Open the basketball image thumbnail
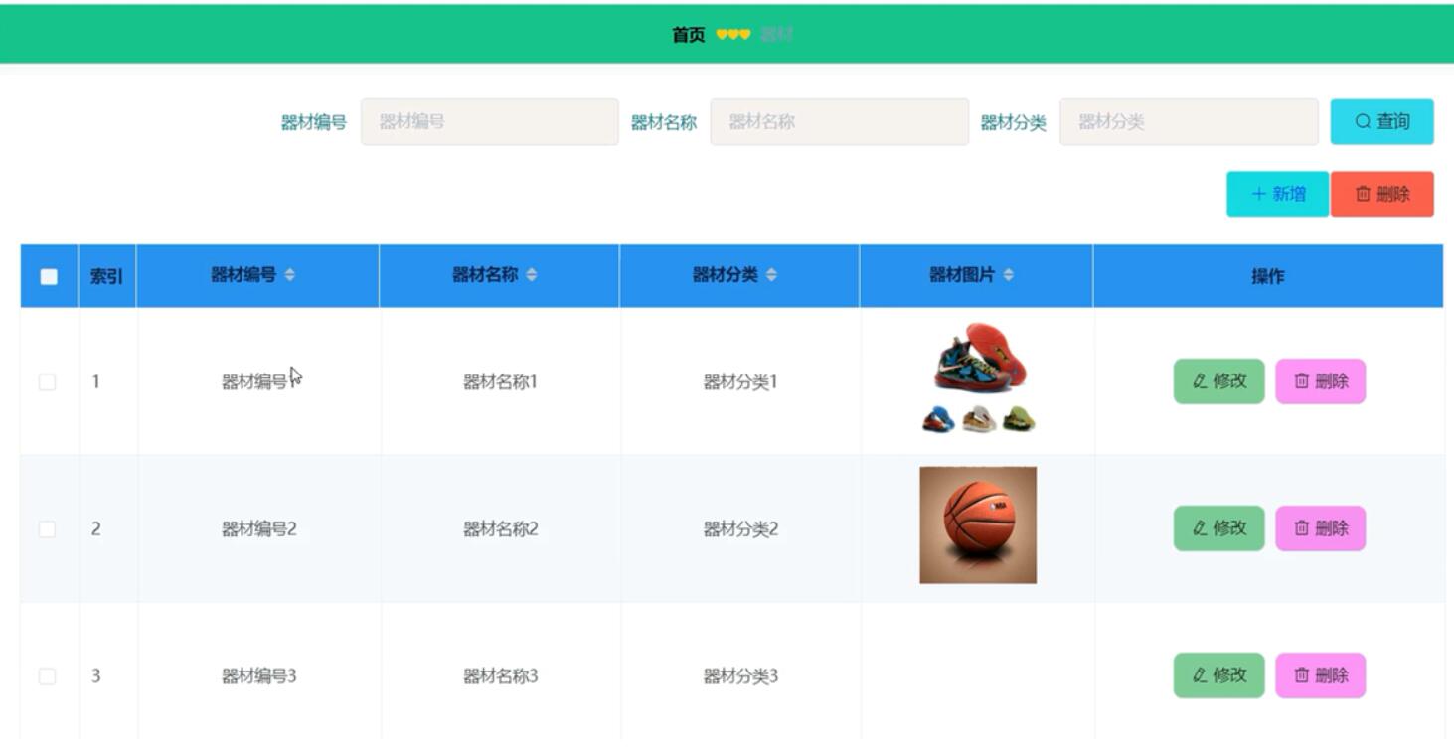Image resolution: width=1454 pixels, height=747 pixels. [978, 525]
